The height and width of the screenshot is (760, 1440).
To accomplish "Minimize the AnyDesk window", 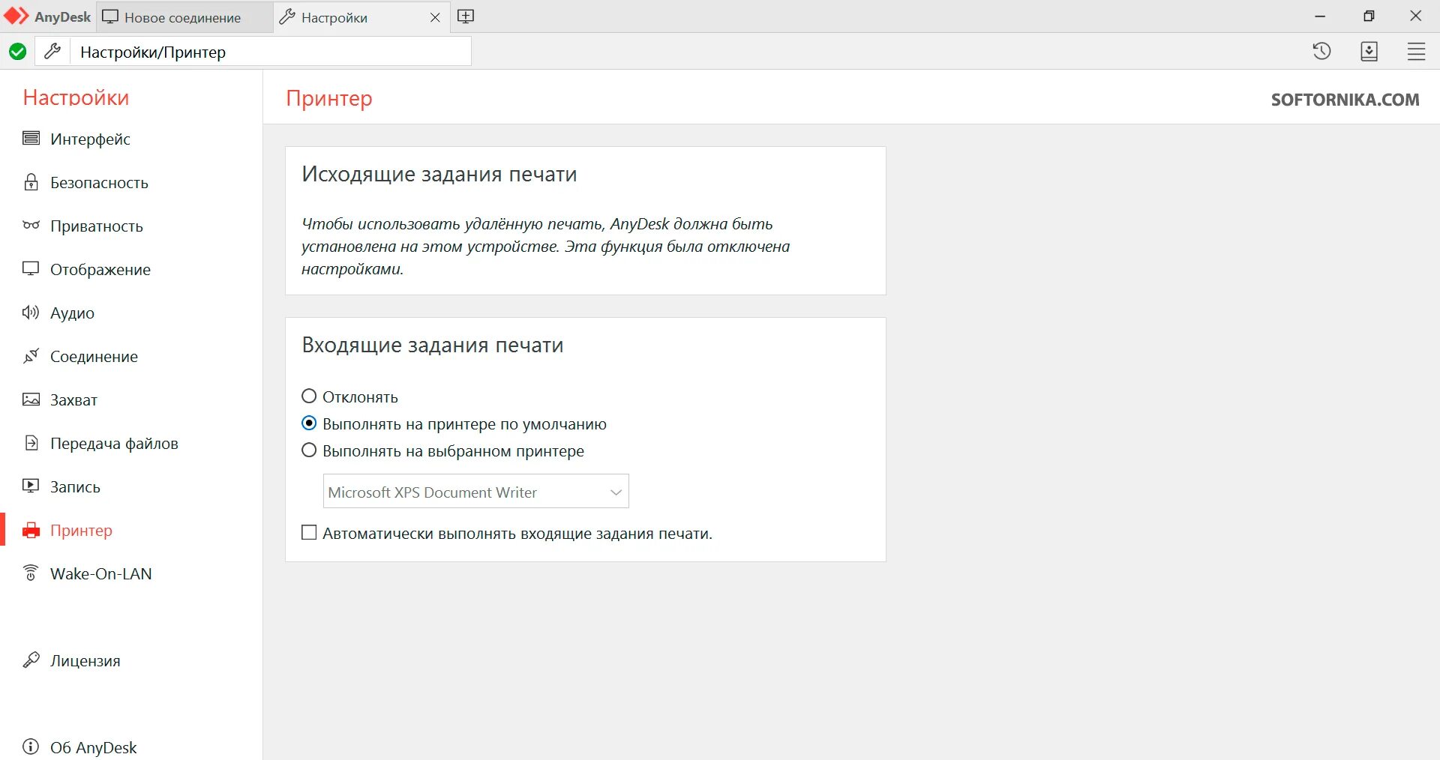I will tap(1320, 16).
